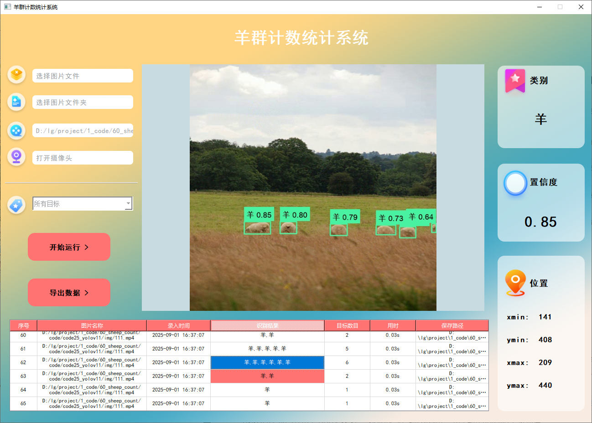Click the category value 羊 in 类别 panel

tap(541, 119)
